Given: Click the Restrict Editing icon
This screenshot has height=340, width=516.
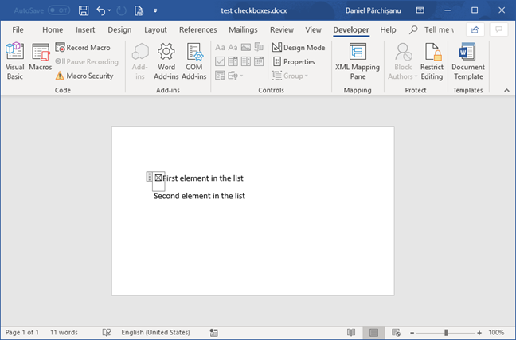Looking at the screenshot, I should point(432,61).
